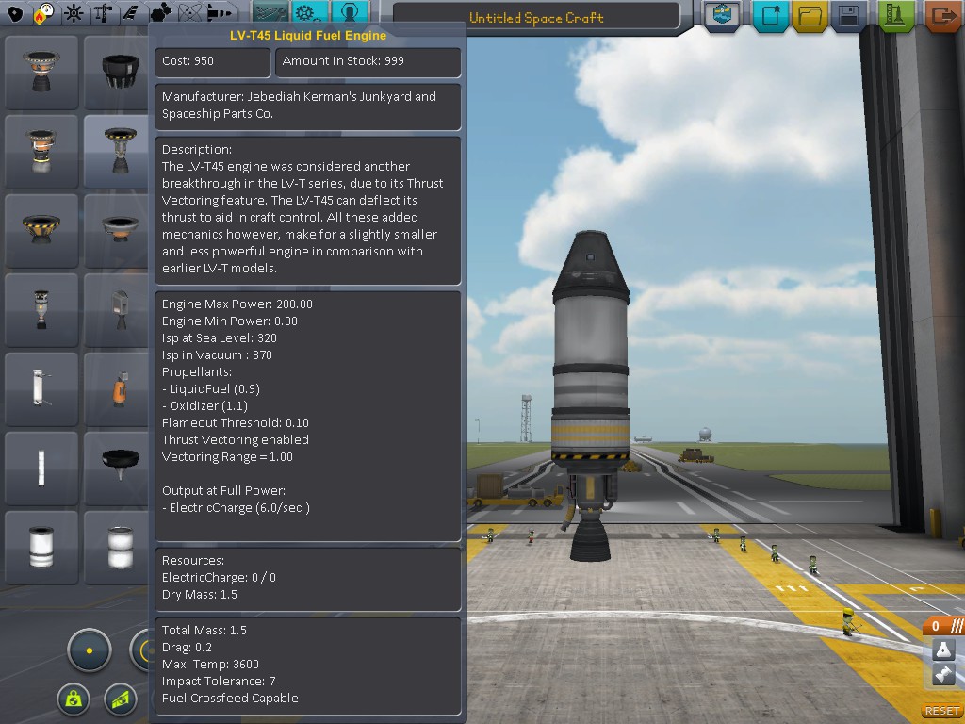965x724 pixels.
Task: Pick the top-left engine in the parts list
Action: pyautogui.click(x=41, y=73)
